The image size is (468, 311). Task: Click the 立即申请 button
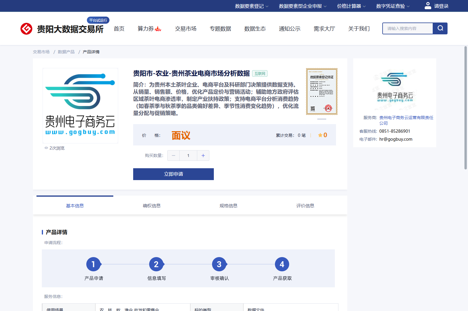pos(173,174)
